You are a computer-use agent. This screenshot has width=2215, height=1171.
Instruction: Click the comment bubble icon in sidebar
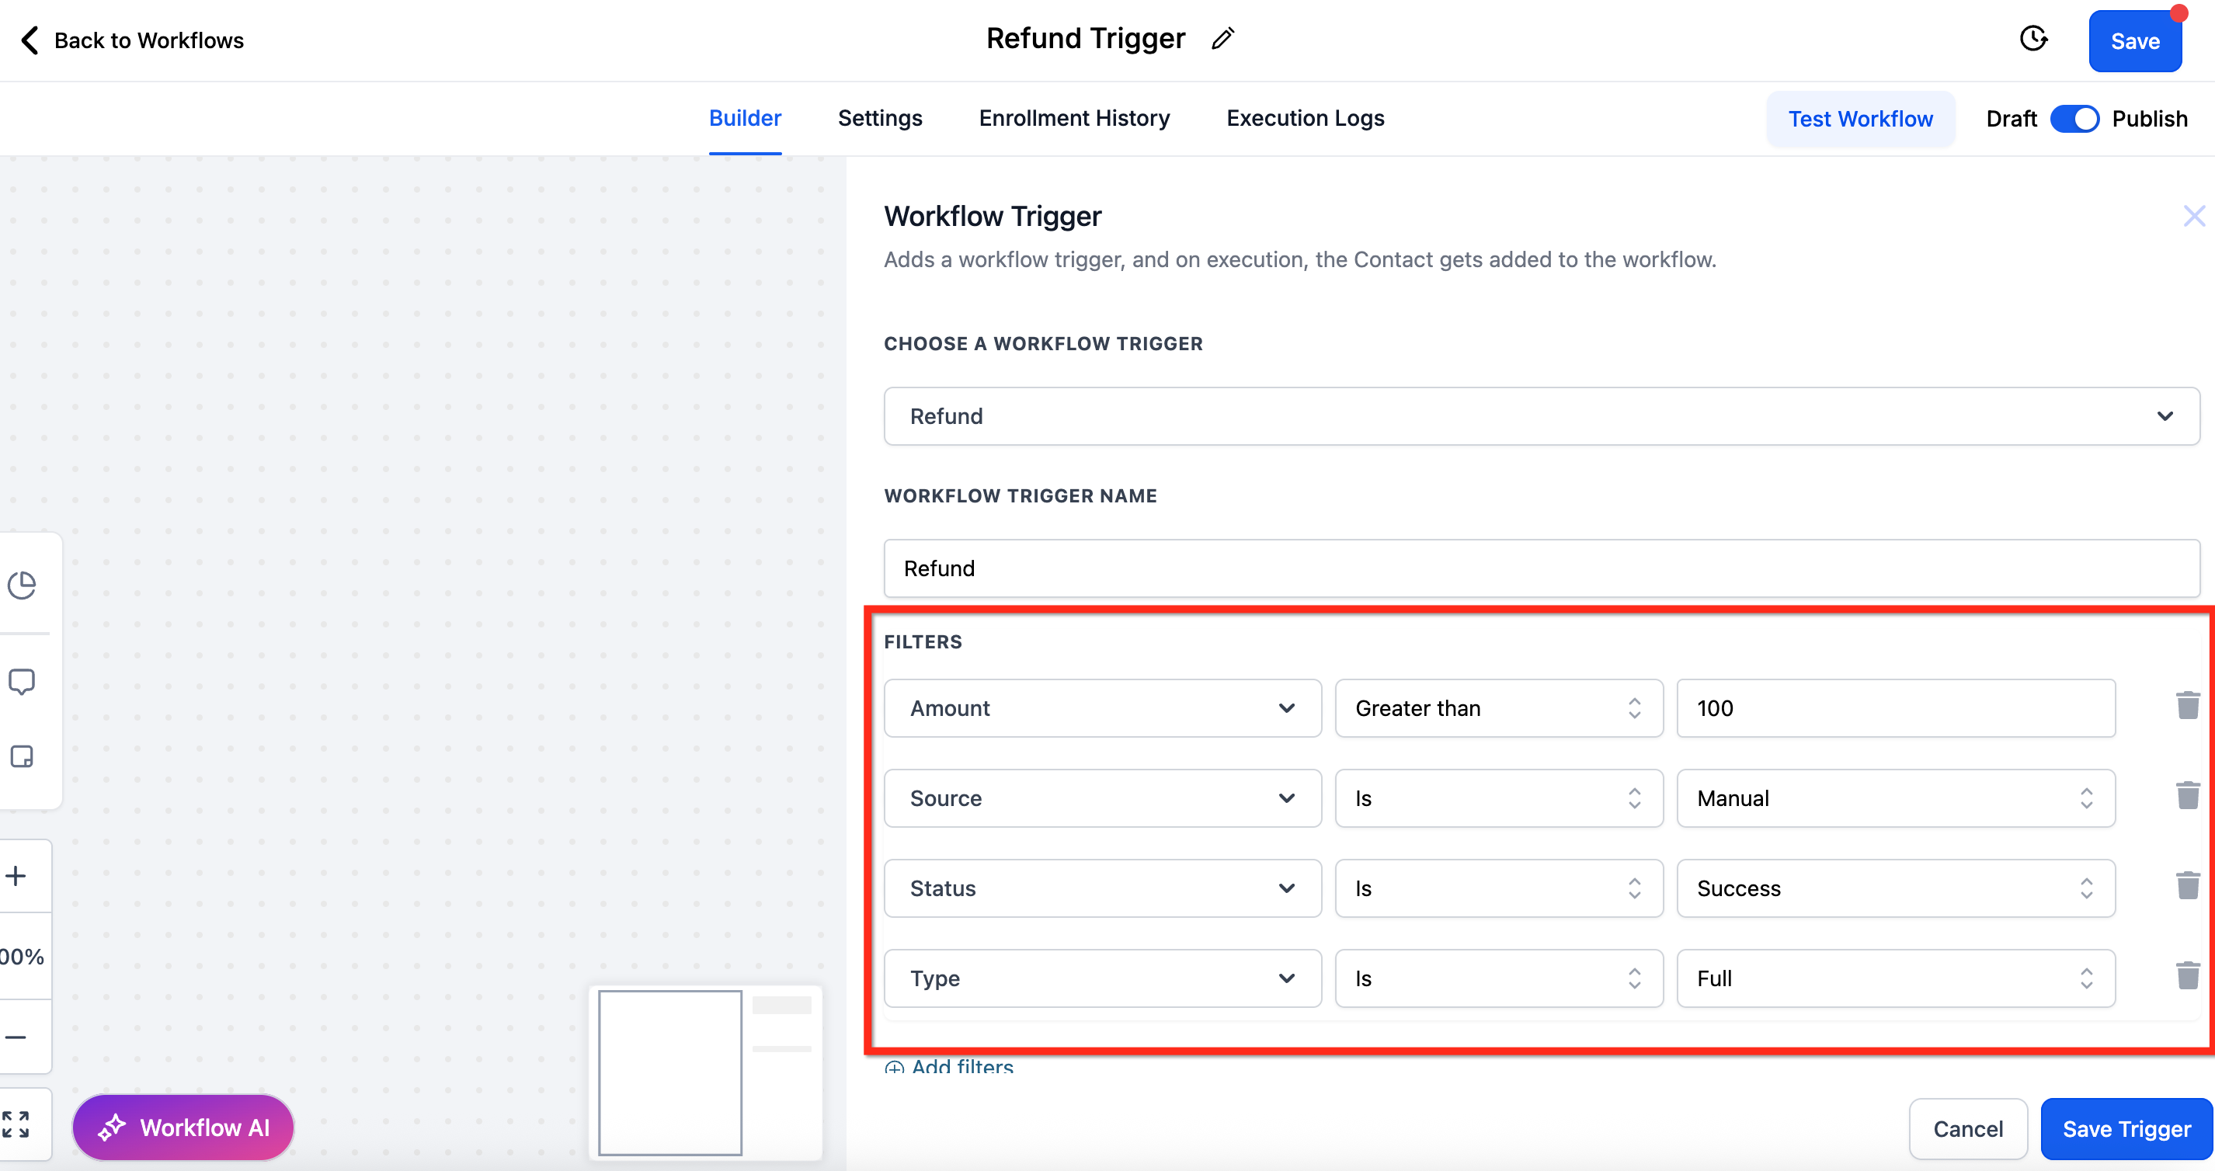[x=22, y=682]
